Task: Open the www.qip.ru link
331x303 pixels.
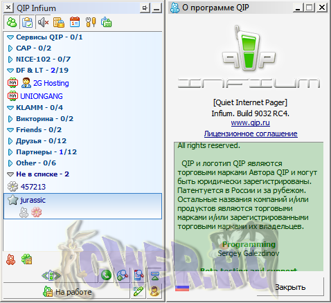Action: (x=250, y=122)
